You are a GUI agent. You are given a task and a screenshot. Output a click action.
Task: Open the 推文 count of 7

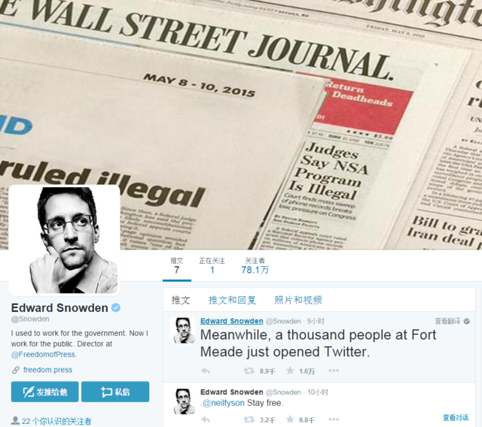[x=177, y=266]
